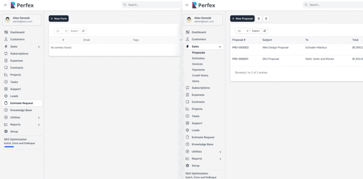Open proposal PRO-000001 link
This screenshot has height=179, width=363.
(x=240, y=59)
